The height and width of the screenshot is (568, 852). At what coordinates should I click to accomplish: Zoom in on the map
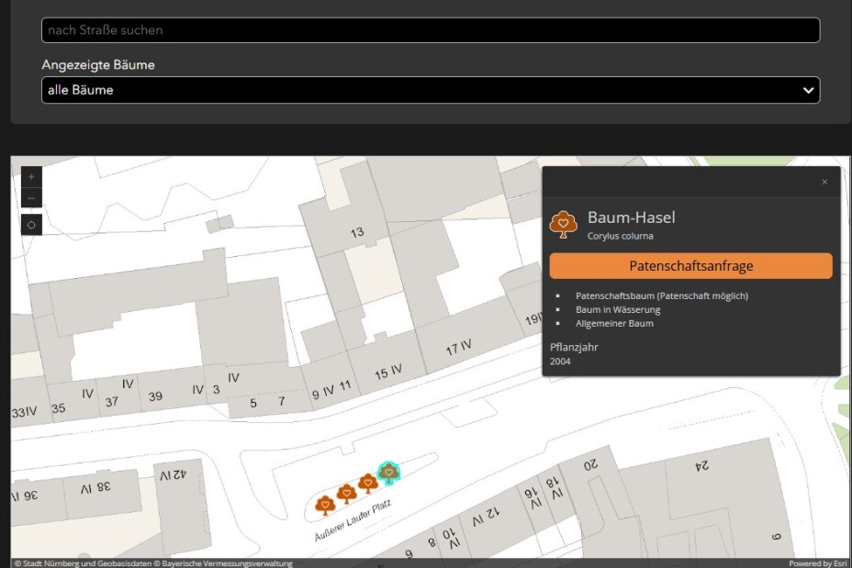(31, 176)
